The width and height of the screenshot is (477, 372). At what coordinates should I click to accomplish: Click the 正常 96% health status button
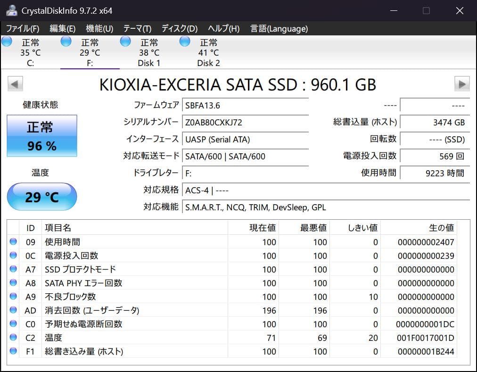41,136
